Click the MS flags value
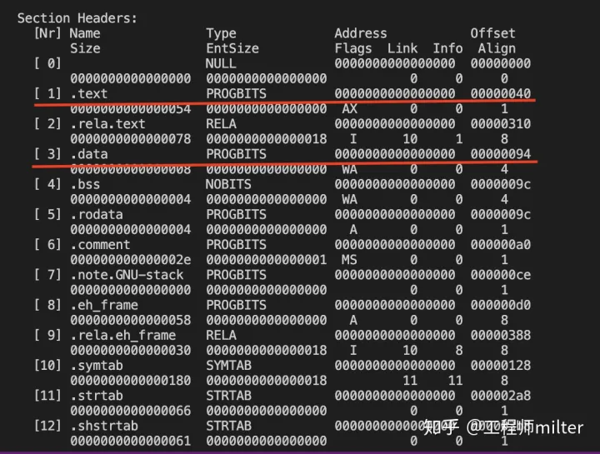 [x=349, y=260]
